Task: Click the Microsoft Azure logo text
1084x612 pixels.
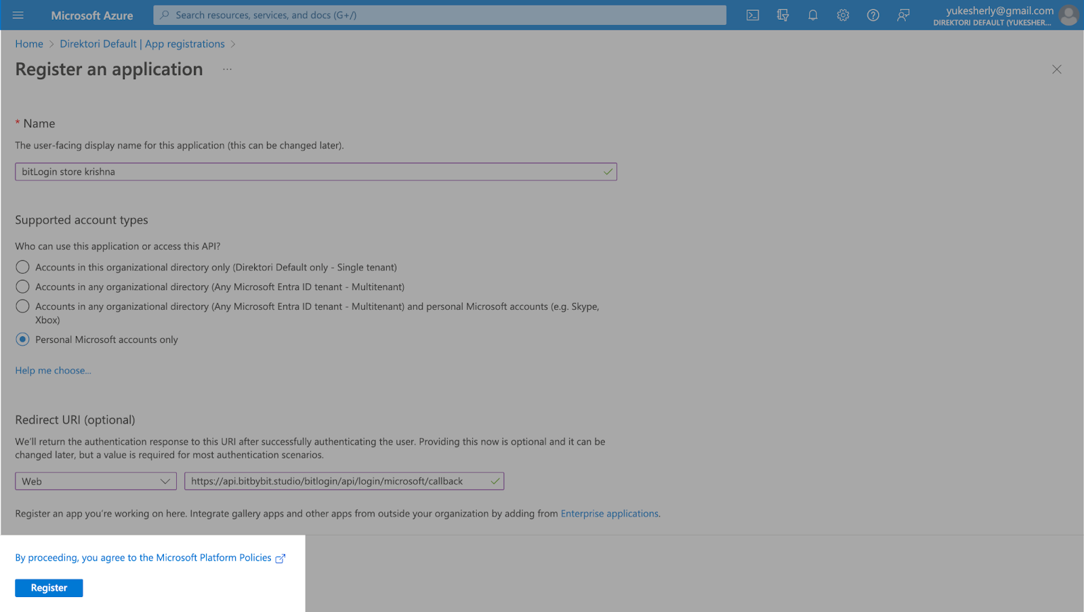Action: pyautogui.click(x=92, y=16)
